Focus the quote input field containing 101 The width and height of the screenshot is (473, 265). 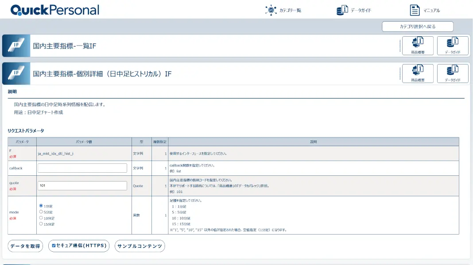coord(82,185)
